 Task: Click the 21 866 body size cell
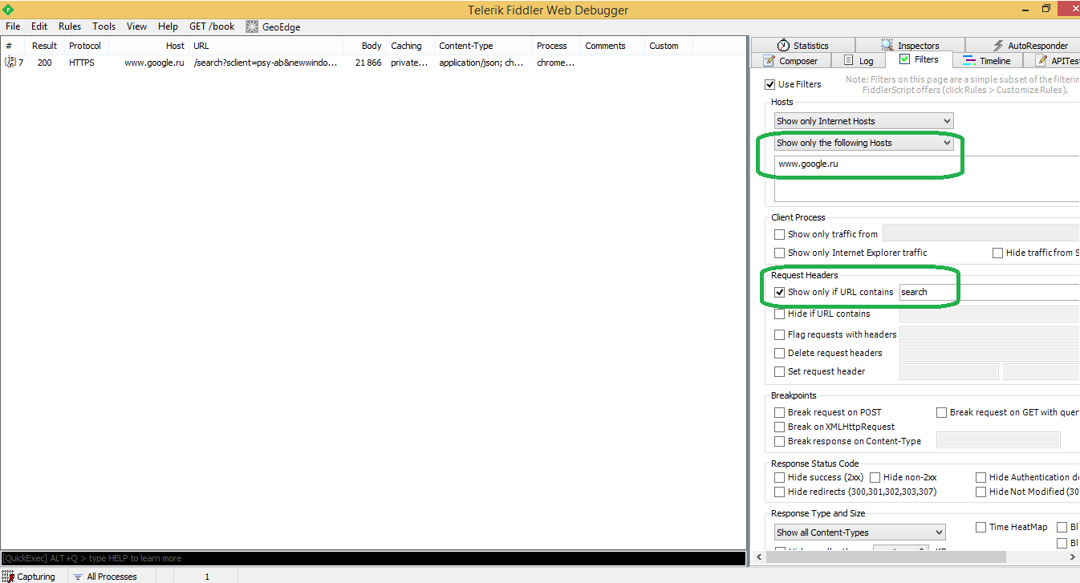[x=368, y=63]
